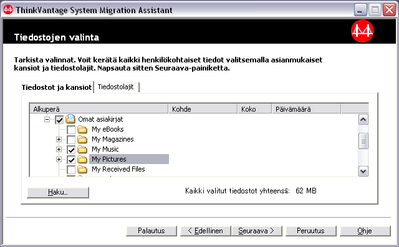The height and width of the screenshot is (247, 399).
Task: Click the scrollbar down arrow
Action: point(363,171)
